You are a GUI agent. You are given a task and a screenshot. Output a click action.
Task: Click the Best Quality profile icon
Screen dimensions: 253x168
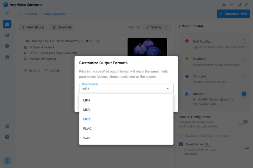[x=187, y=41]
